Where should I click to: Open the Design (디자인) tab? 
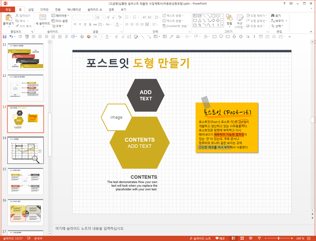click(44, 10)
